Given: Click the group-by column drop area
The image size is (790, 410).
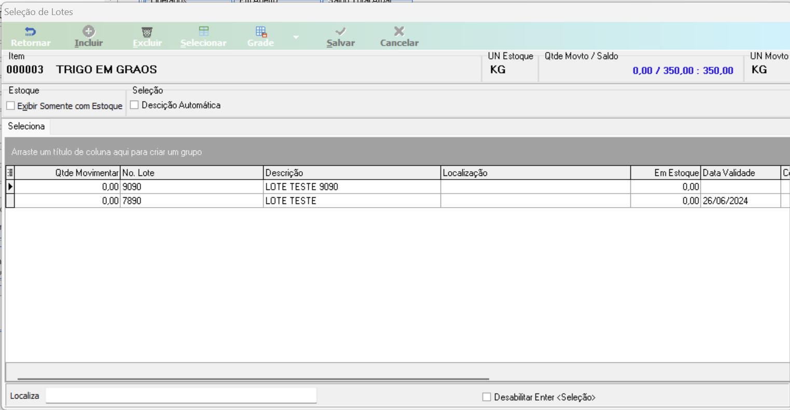Looking at the screenshot, I should [x=397, y=152].
